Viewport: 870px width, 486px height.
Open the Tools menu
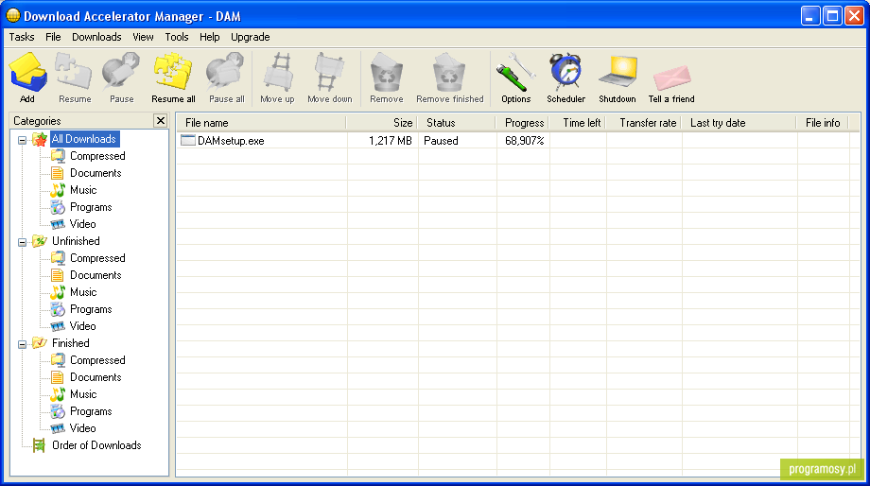[x=177, y=37]
